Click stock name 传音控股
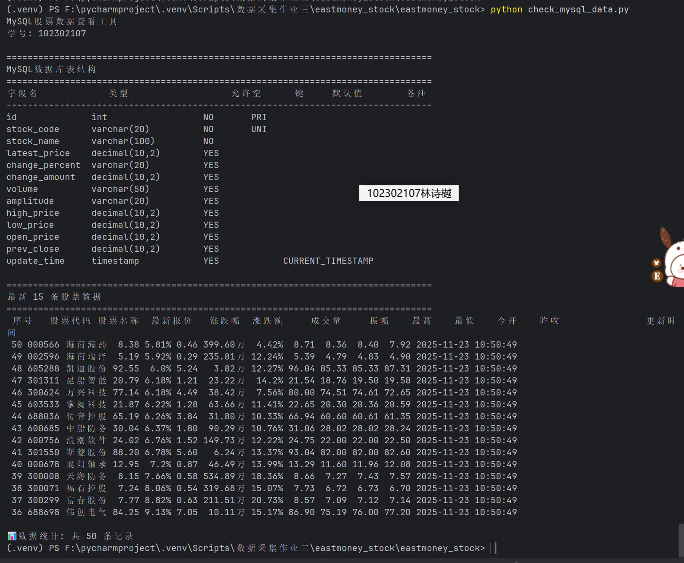The width and height of the screenshot is (684, 563). coord(86,416)
